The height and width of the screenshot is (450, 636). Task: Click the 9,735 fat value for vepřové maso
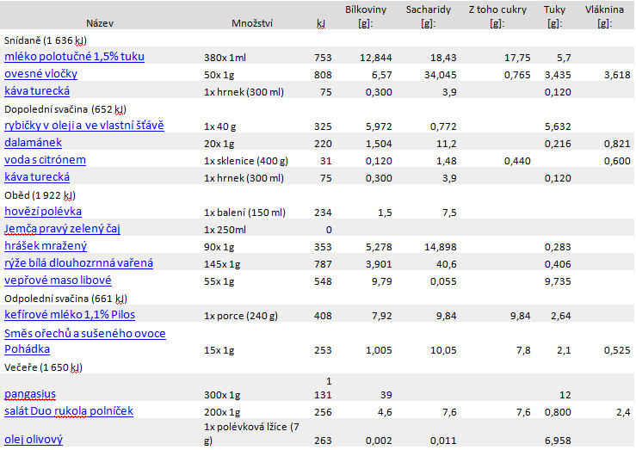(x=558, y=281)
